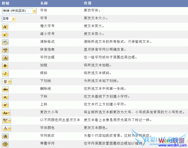Click the 作用 column header
The image size is (188, 148).
(x=88, y=3)
